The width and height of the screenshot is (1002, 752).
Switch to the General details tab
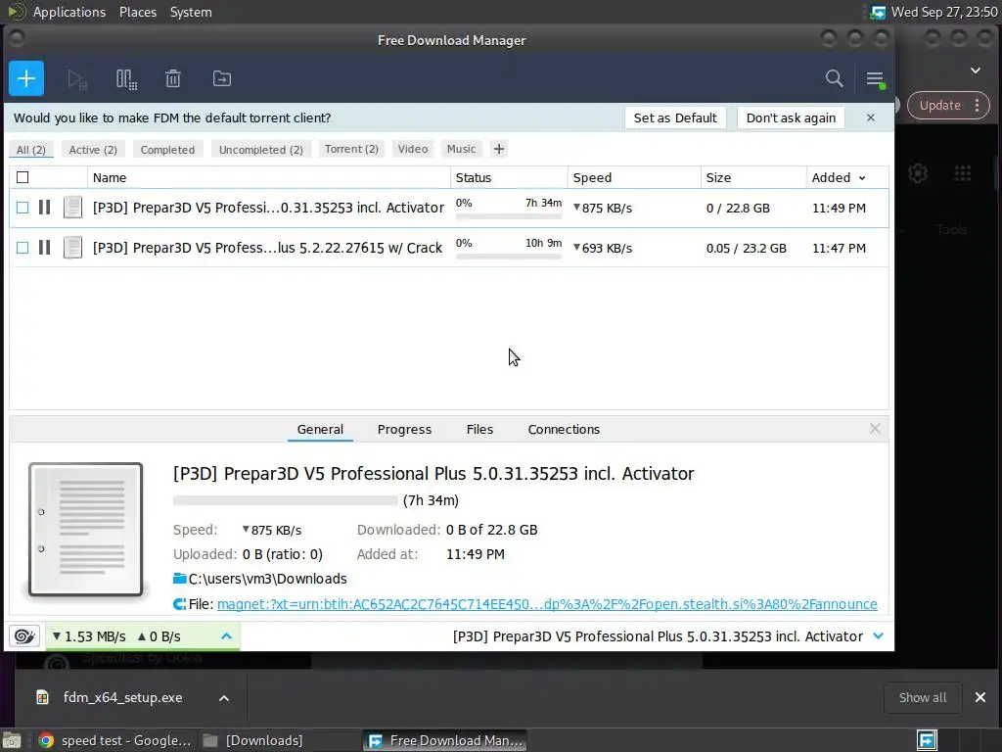(320, 429)
